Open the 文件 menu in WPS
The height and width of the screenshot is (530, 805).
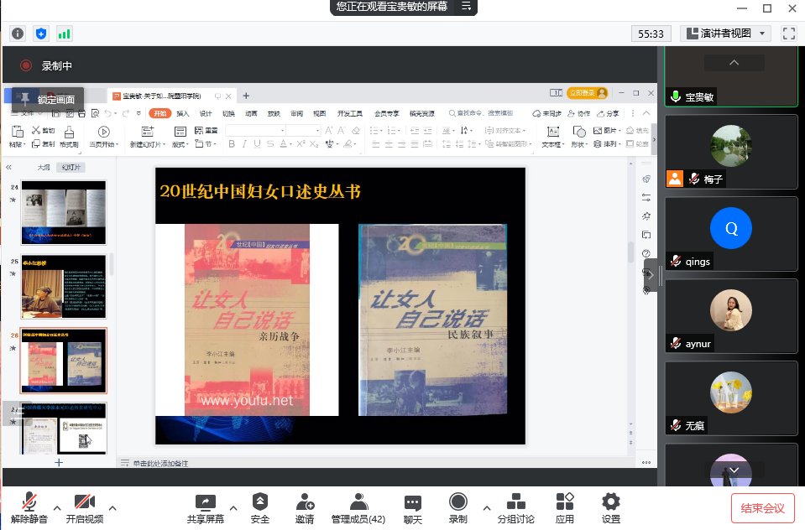[24, 113]
